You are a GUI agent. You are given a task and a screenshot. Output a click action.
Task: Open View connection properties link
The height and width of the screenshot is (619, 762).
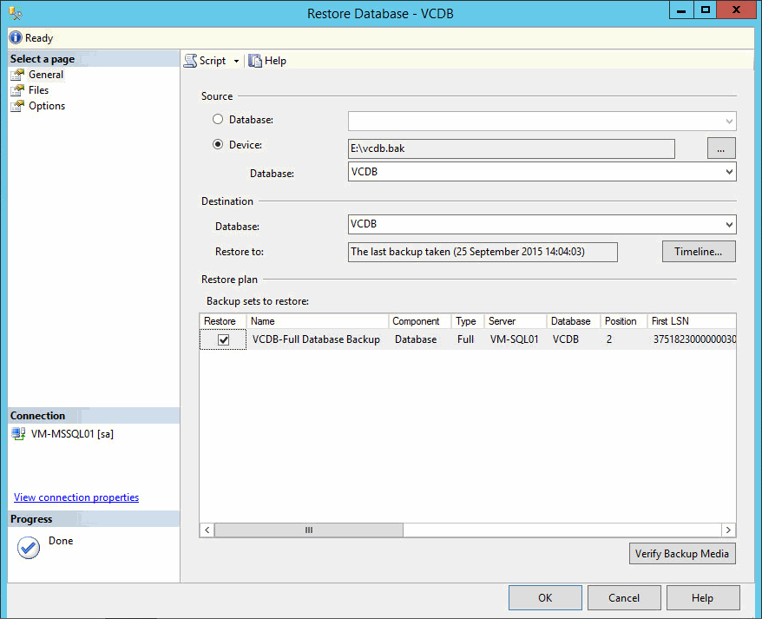pyautogui.click(x=76, y=497)
